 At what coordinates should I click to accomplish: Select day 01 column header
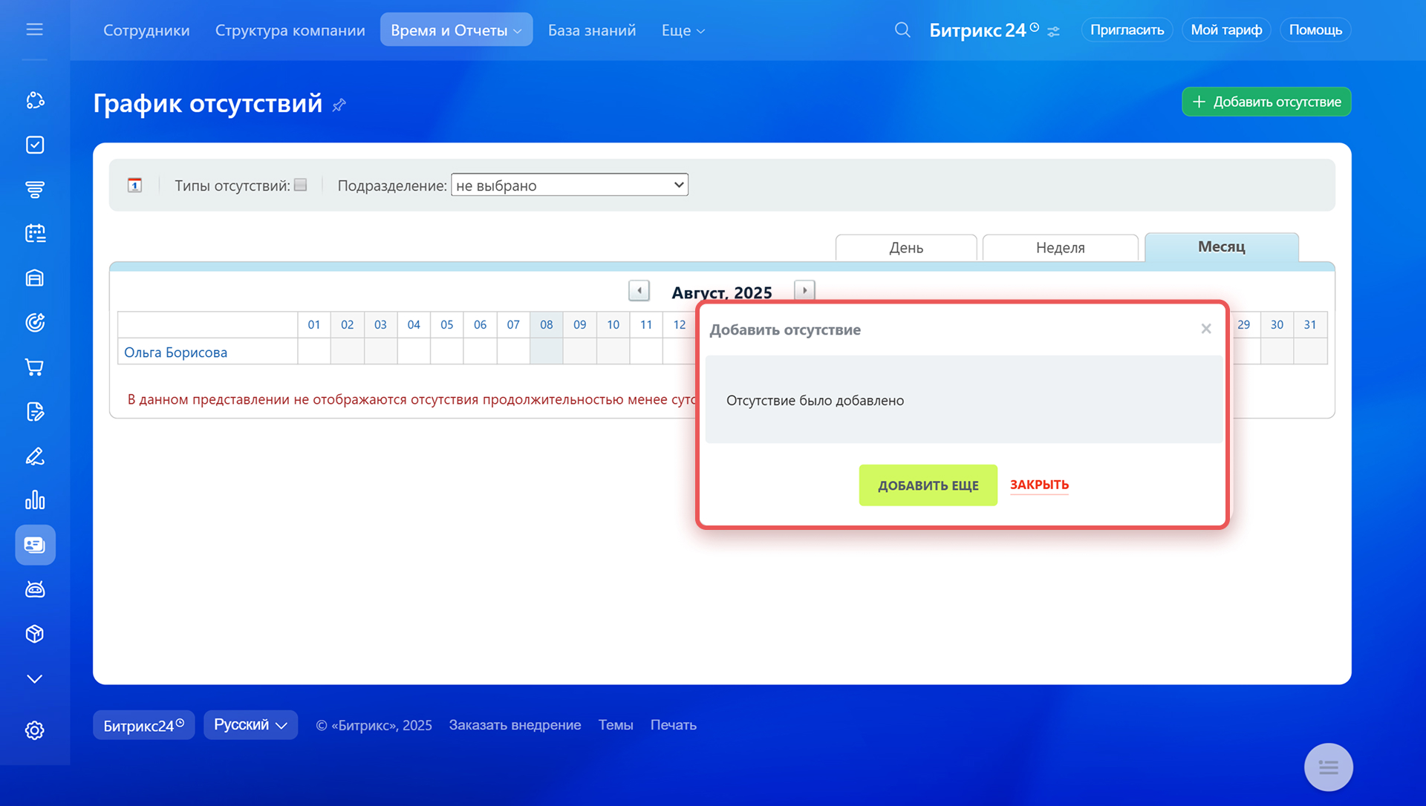[x=314, y=324]
